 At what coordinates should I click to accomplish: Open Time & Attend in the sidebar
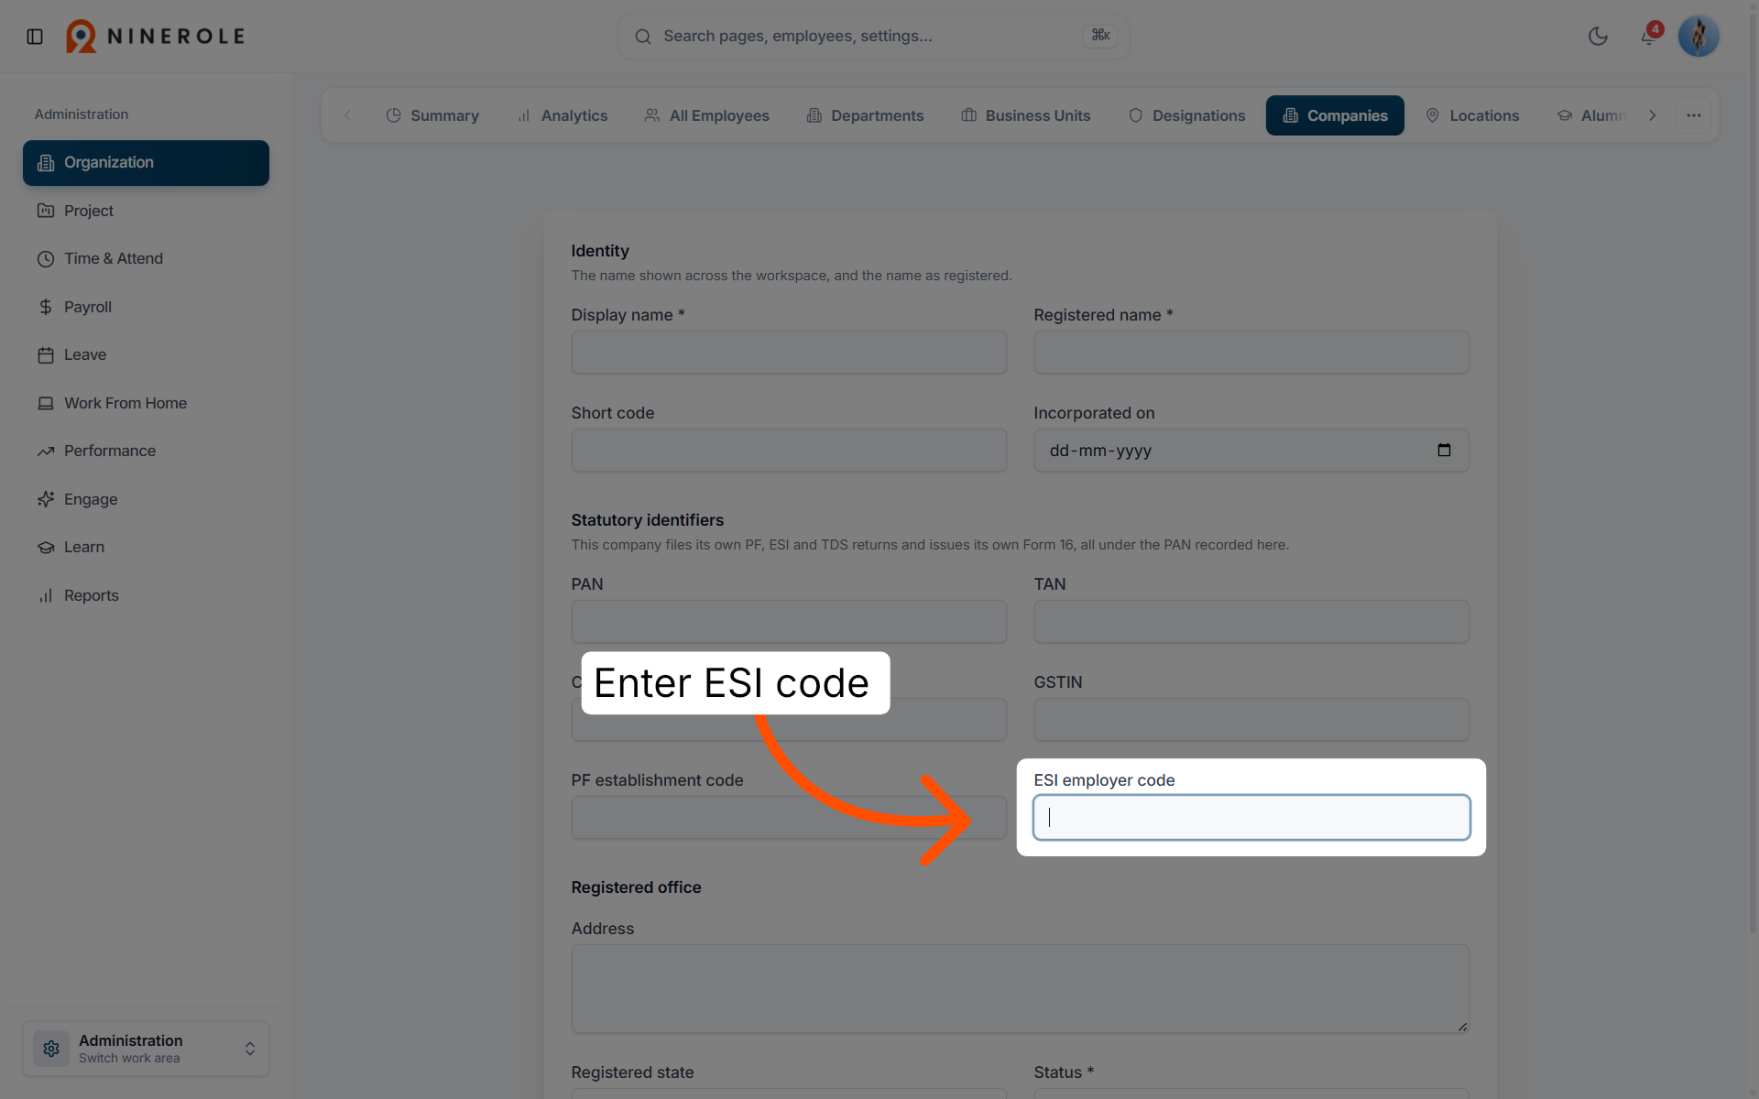click(x=146, y=259)
